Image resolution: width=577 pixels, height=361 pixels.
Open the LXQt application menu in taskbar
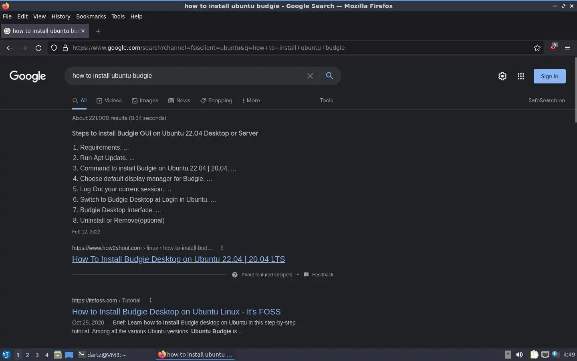6,355
